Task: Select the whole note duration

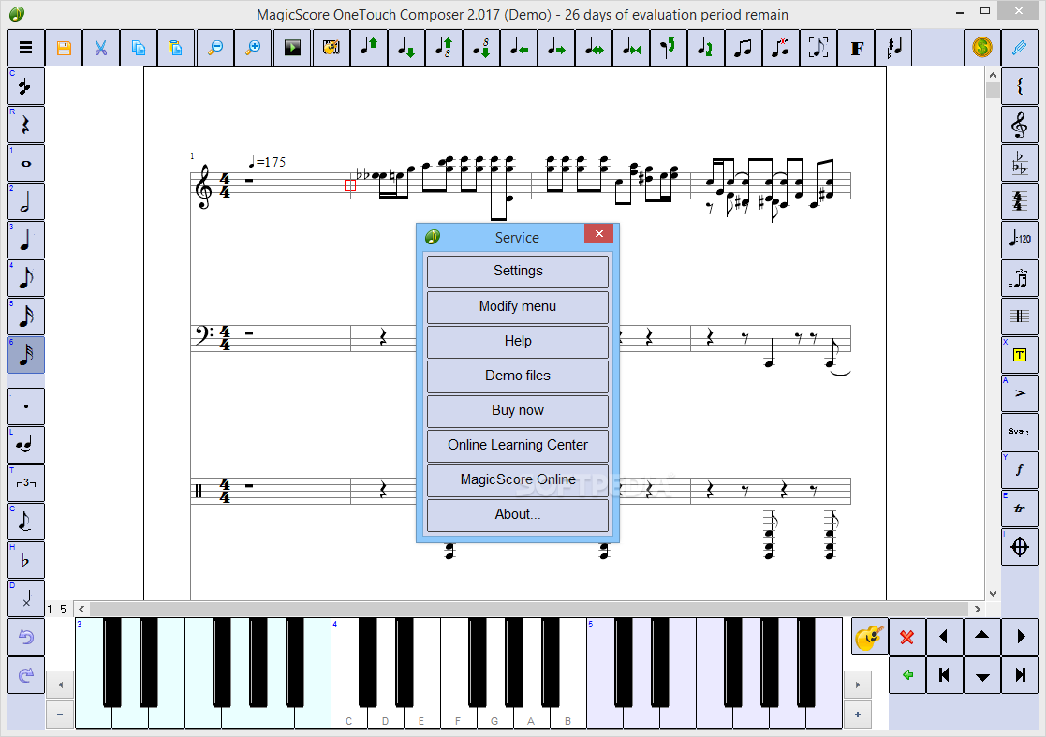Action: 26,163
